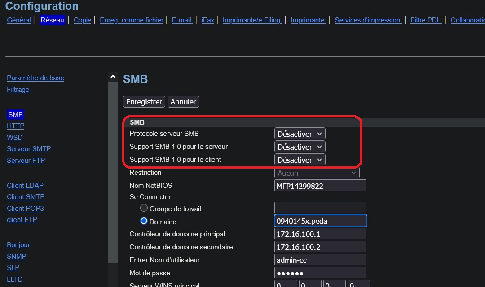This screenshot has width=485, height=287.
Task: Navigate to SNMP settings
Action: coord(17,257)
